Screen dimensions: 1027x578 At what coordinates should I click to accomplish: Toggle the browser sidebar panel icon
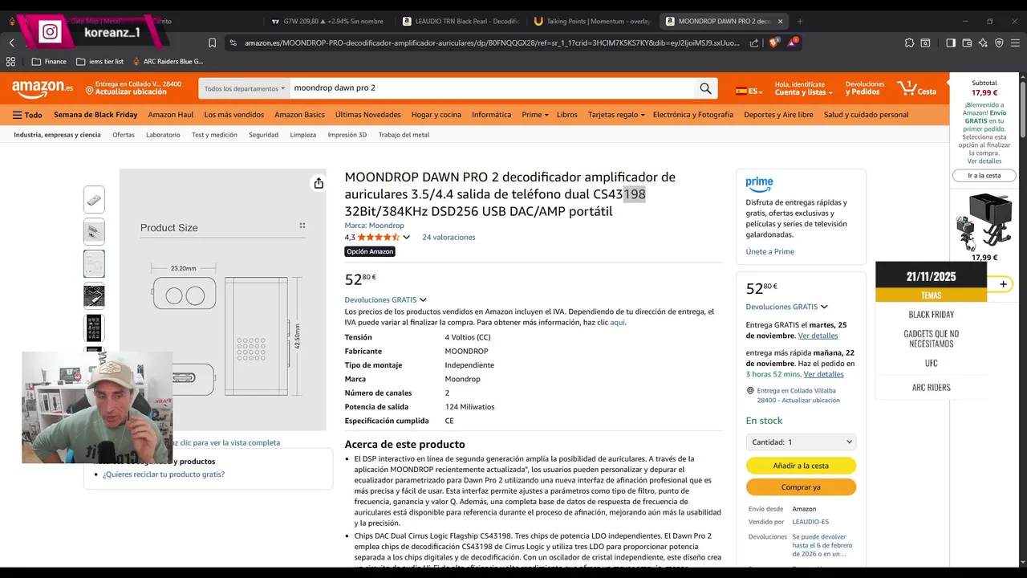pos(951,43)
